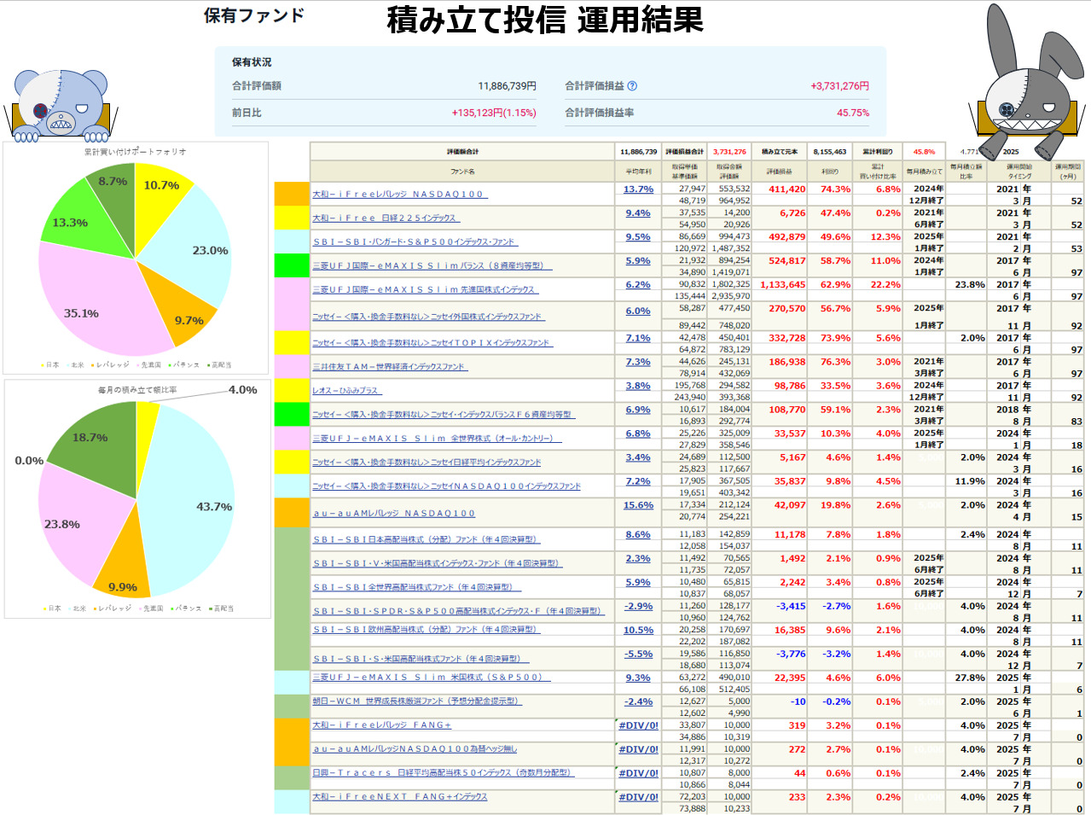Open SBI全世界高配当株式ファンド link

click(x=416, y=588)
